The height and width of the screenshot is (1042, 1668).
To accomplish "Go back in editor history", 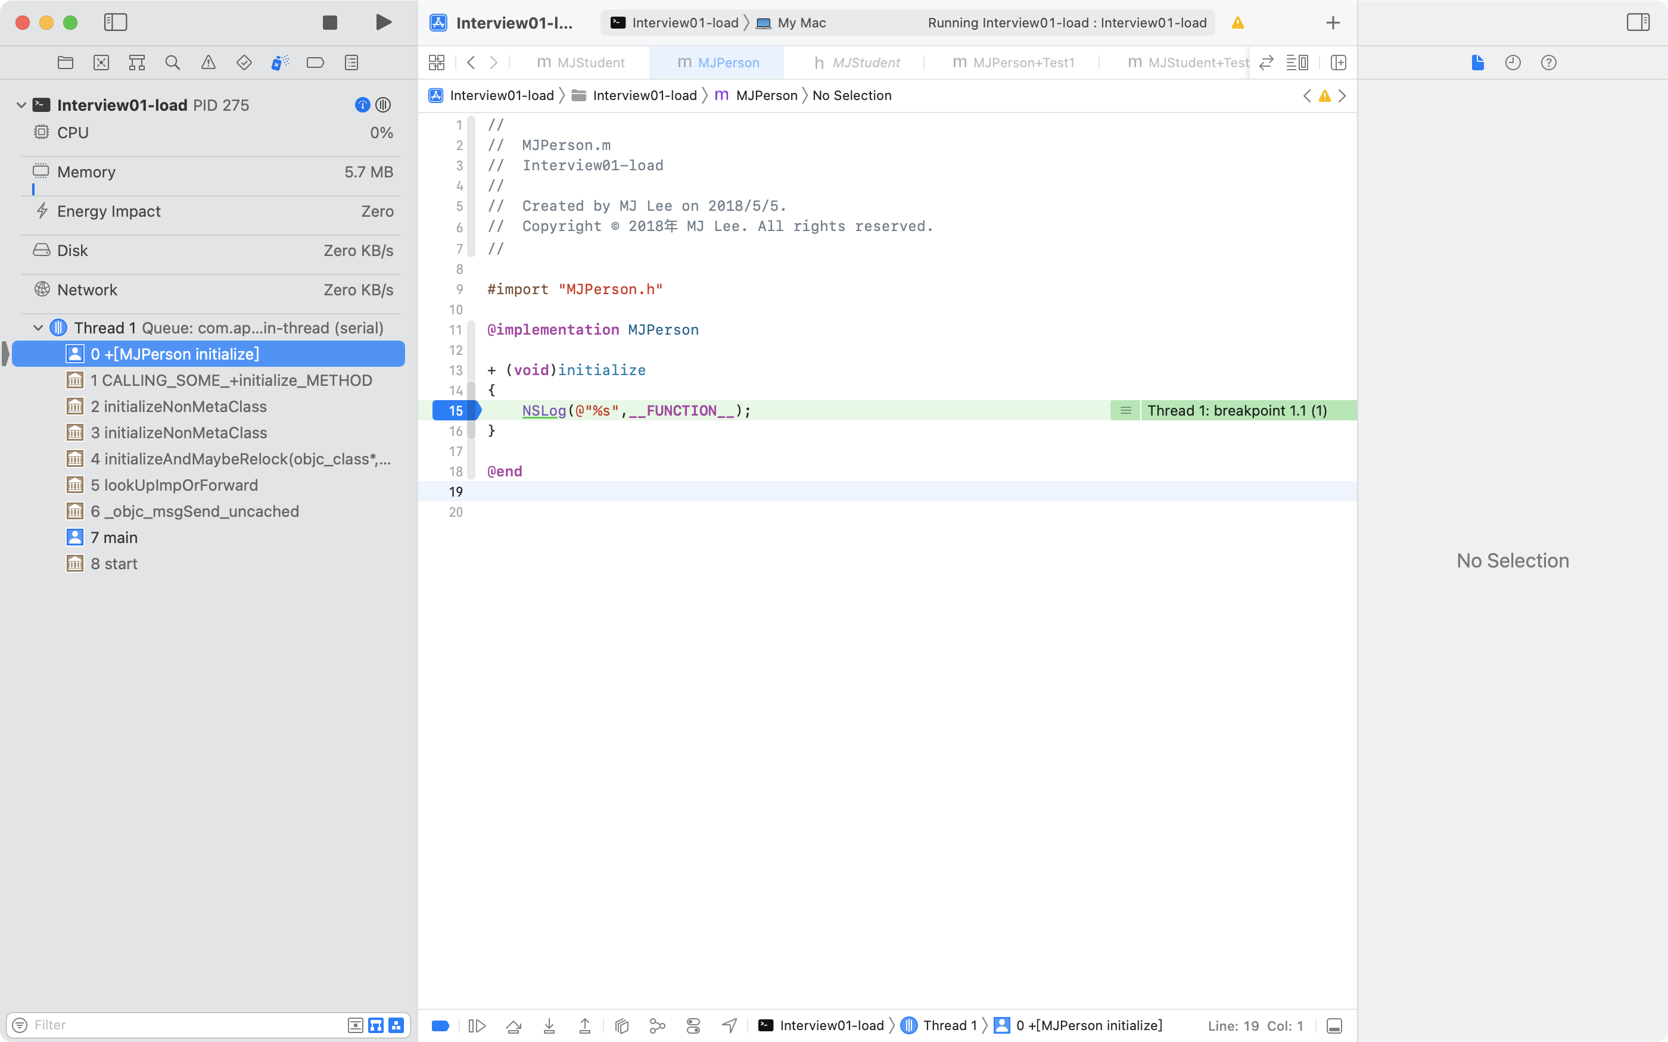I will pyautogui.click(x=471, y=63).
